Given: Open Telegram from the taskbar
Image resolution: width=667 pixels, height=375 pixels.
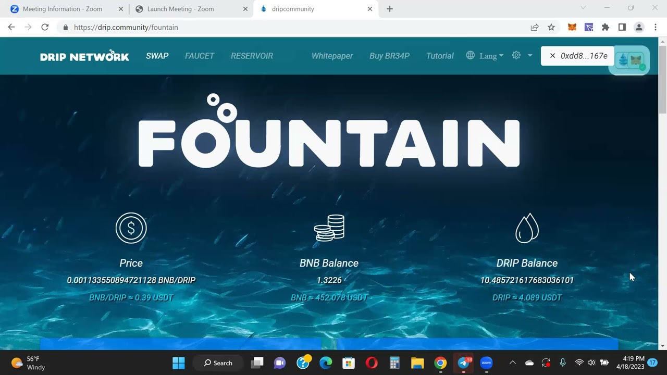Looking at the screenshot, I should click(x=463, y=363).
